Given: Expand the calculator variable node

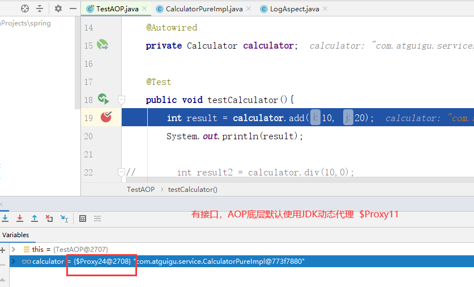Looking at the screenshot, I should click(x=13, y=262).
